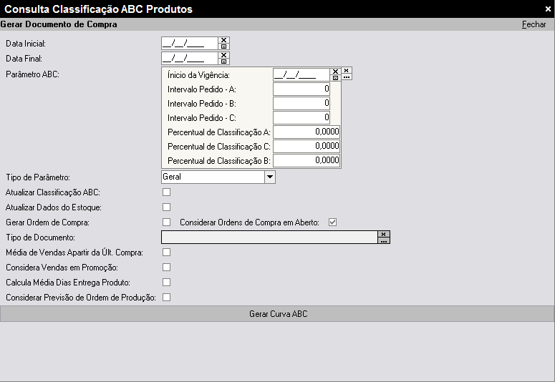
Task: Close the Consulta Classificação ABC window
Action: pyautogui.click(x=548, y=9)
